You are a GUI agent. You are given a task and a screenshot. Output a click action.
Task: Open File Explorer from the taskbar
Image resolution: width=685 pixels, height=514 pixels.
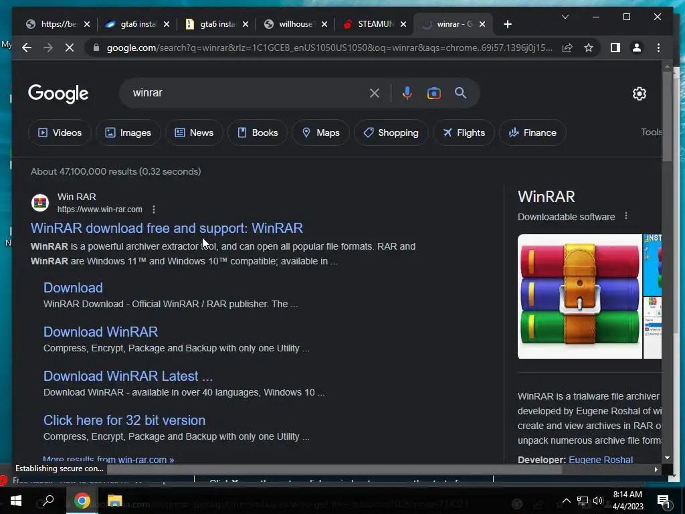(114, 501)
